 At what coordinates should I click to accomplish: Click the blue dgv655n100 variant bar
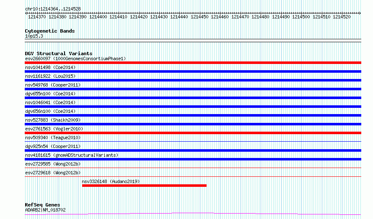tap(193, 98)
